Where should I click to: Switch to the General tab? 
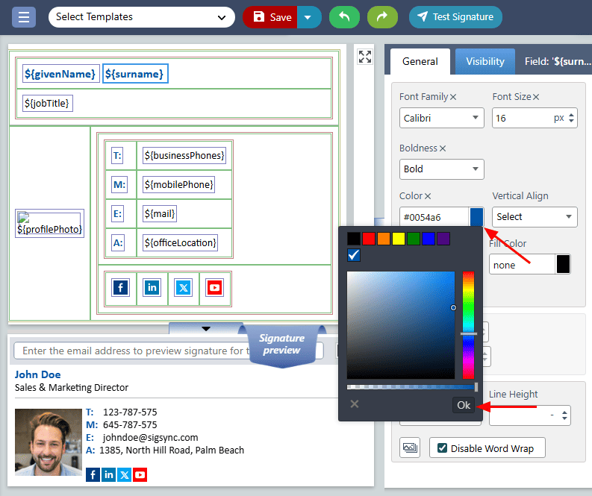click(420, 61)
